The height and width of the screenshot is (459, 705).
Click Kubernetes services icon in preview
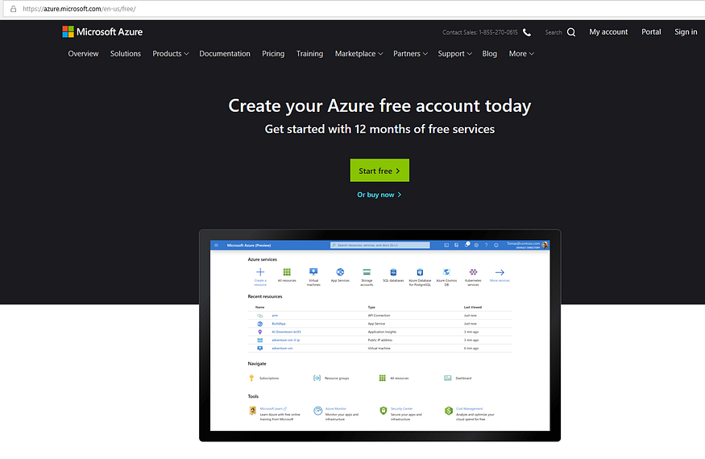click(x=474, y=272)
